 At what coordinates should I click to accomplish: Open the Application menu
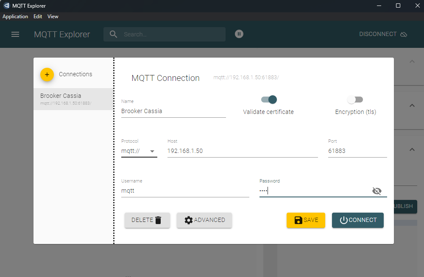(15, 17)
